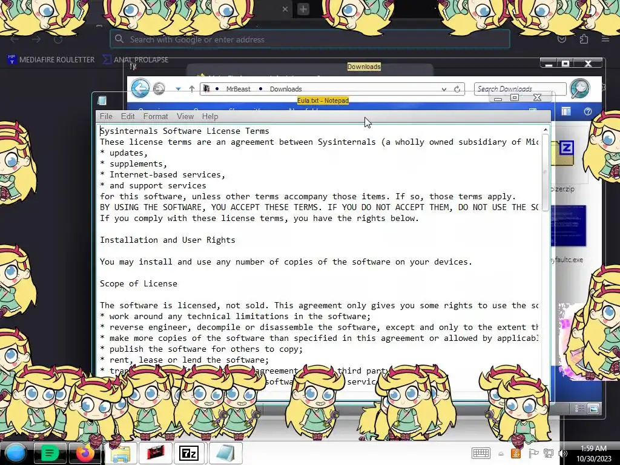The image size is (620, 465).
Task: Click the '* Internet-based services,' line
Action: [162, 174]
